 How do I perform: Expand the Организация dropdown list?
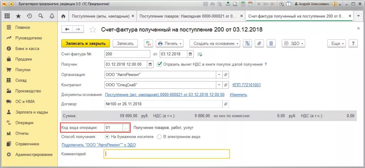[219, 75]
